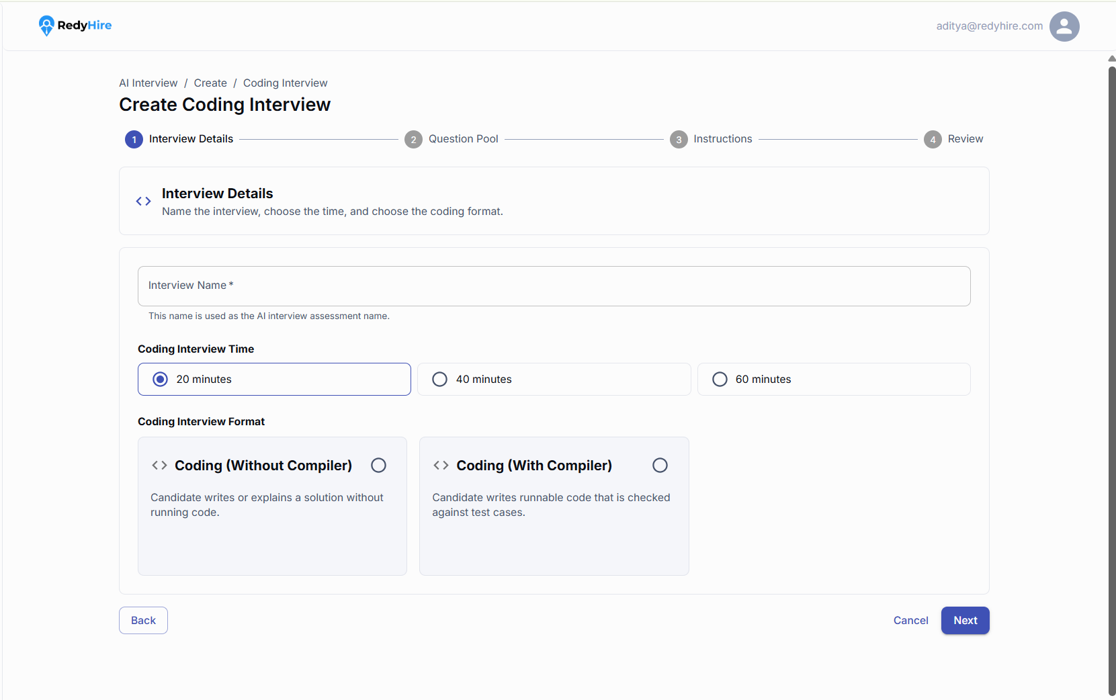
Task: Click the 'Coding Interview Time' label
Action: pyautogui.click(x=196, y=349)
